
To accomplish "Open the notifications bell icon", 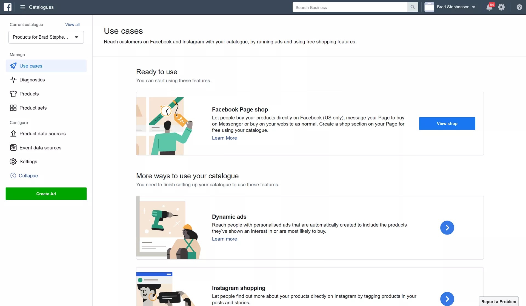I will click(x=489, y=7).
